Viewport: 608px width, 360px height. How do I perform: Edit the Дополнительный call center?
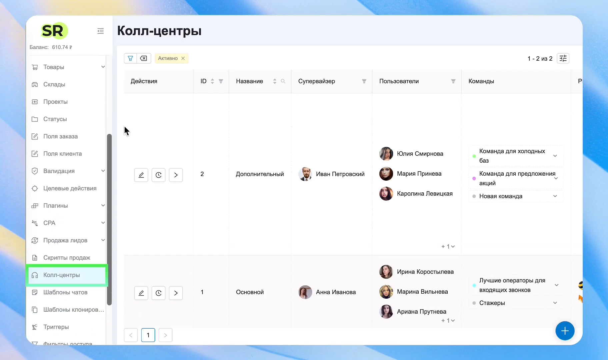click(x=141, y=175)
